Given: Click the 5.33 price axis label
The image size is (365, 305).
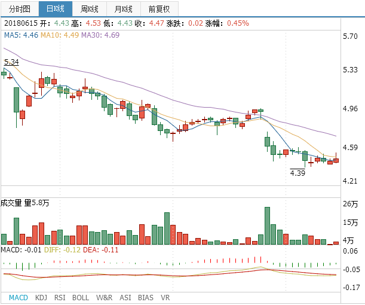Looking at the screenshot, I should point(350,70).
